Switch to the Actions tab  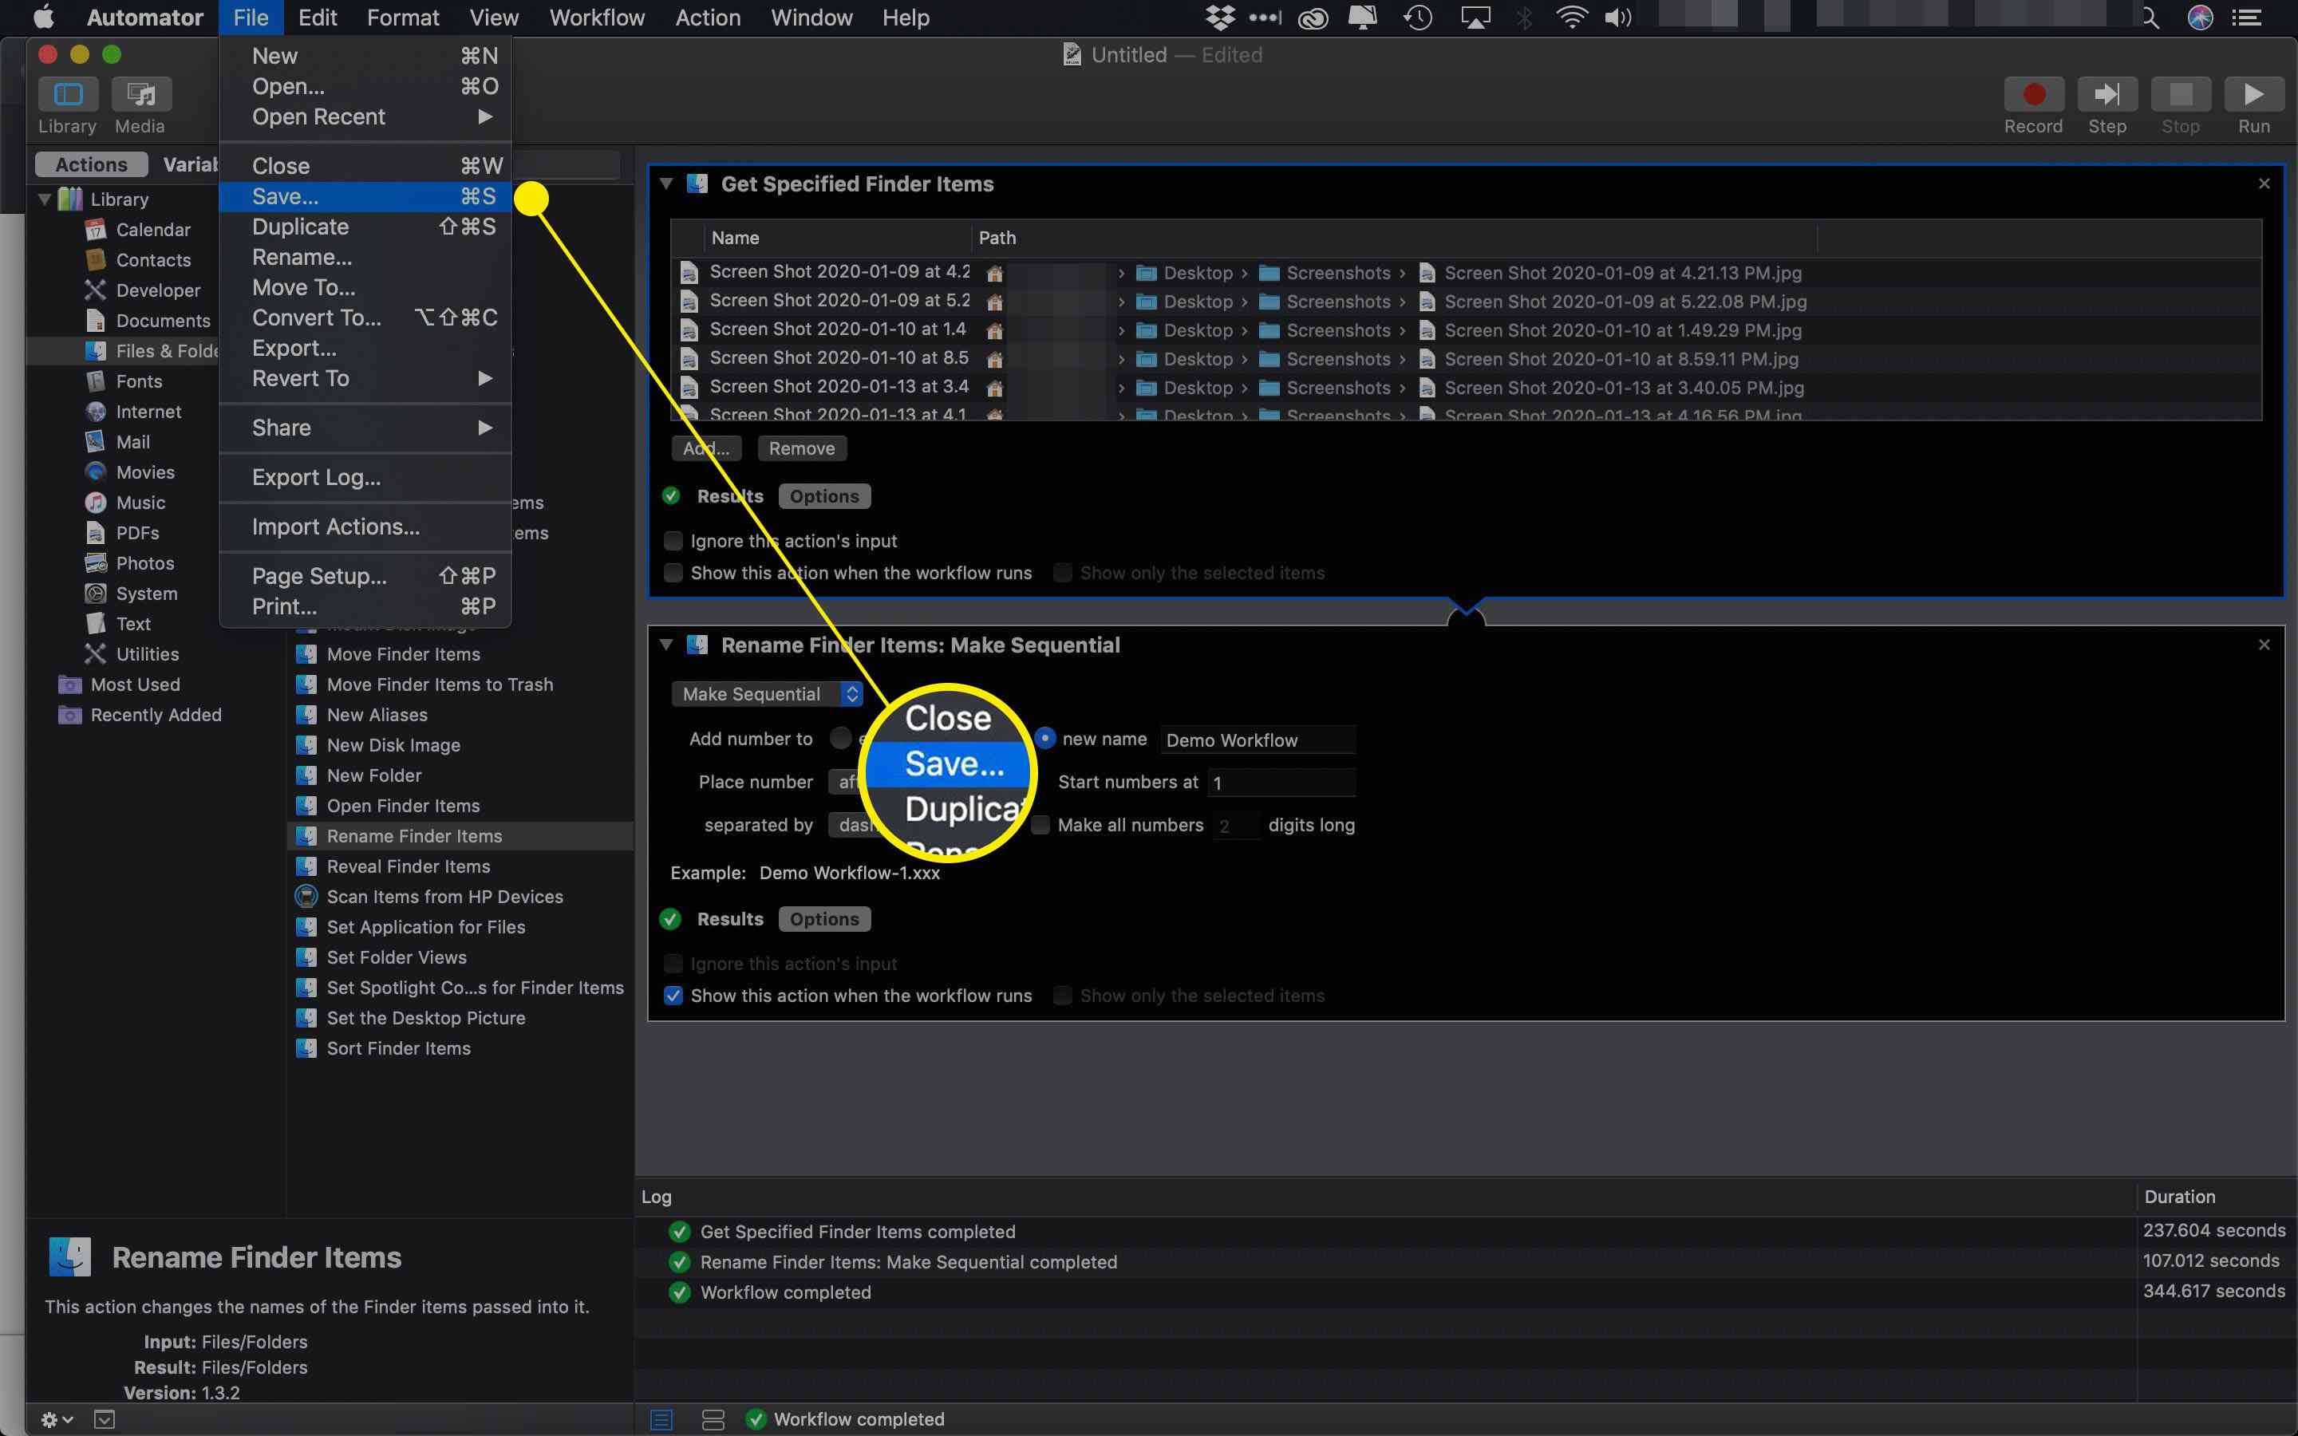click(91, 164)
